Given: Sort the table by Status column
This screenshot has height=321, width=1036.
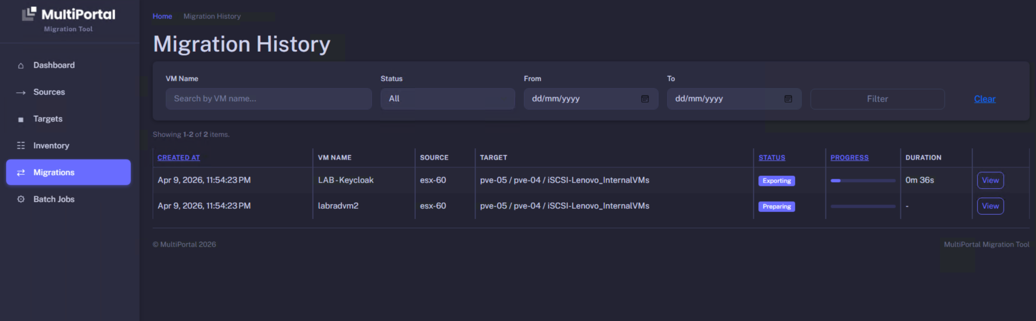Looking at the screenshot, I should (x=772, y=158).
